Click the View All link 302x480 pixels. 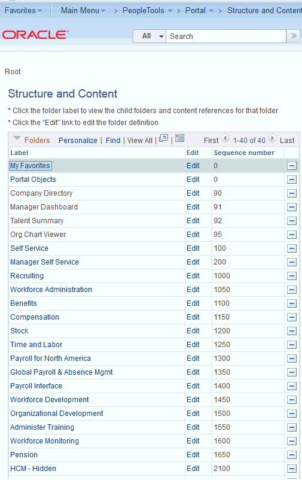click(140, 141)
